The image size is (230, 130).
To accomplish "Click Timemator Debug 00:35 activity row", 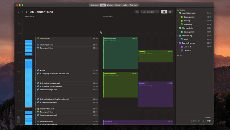I will [x=67, y=58].
